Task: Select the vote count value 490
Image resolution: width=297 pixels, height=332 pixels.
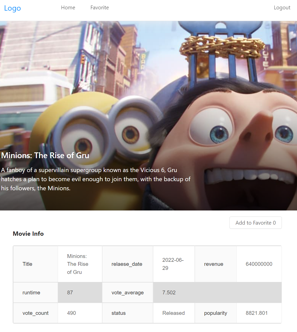Action: coord(80,313)
